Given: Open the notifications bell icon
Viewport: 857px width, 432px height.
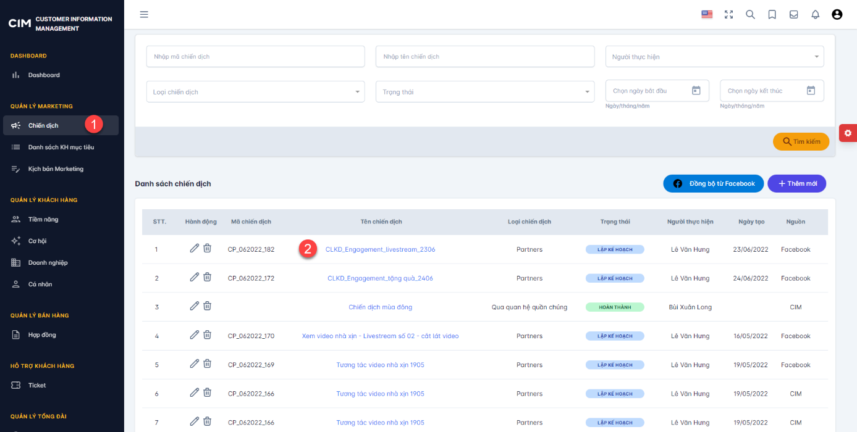Looking at the screenshot, I should 816,14.
